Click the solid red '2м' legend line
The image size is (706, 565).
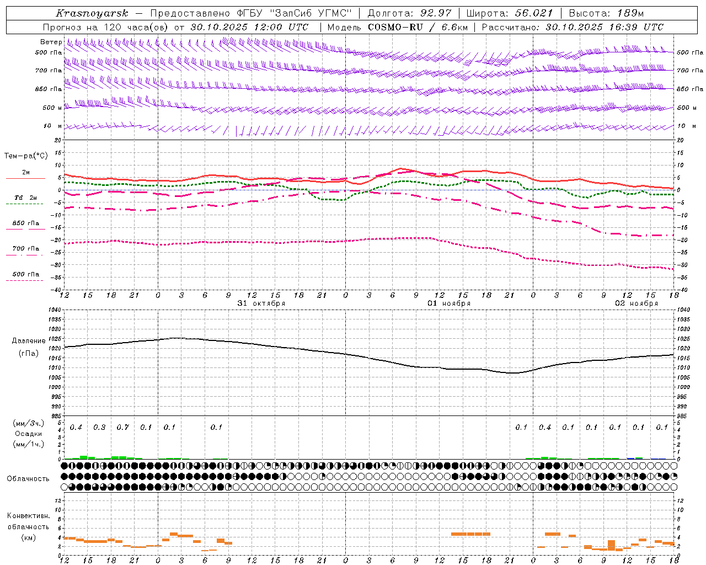[x=25, y=178]
